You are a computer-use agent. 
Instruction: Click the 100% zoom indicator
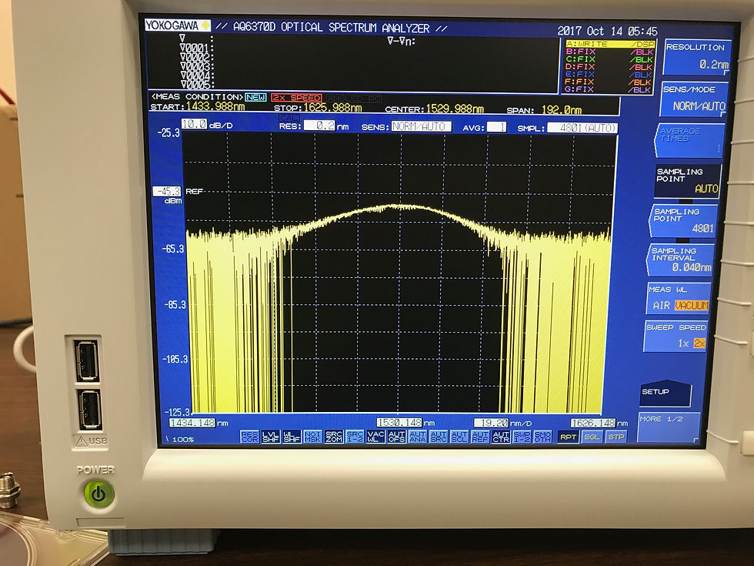tap(183, 440)
